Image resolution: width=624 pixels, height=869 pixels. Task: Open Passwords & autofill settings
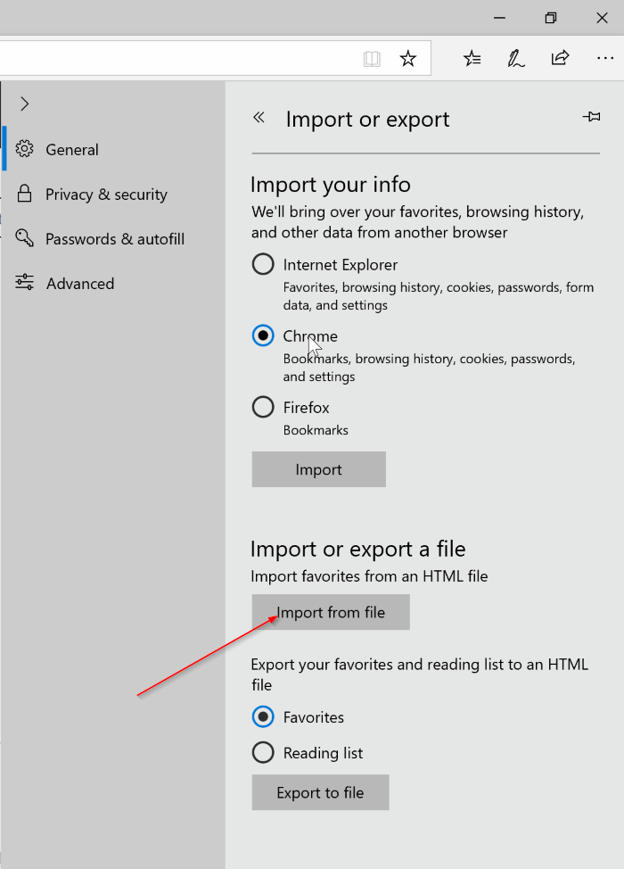[113, 239]
